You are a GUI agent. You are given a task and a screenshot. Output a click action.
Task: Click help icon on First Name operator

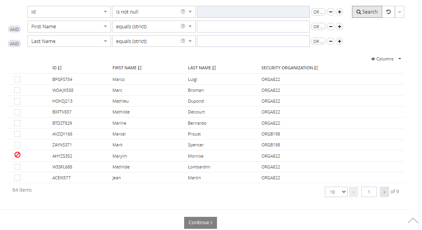(183, 27)
